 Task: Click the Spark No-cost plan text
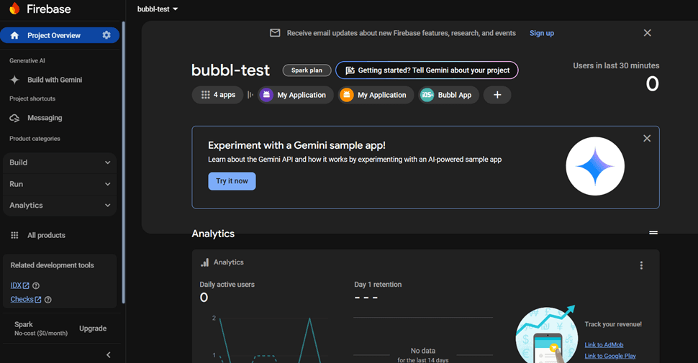coord(41,328)
